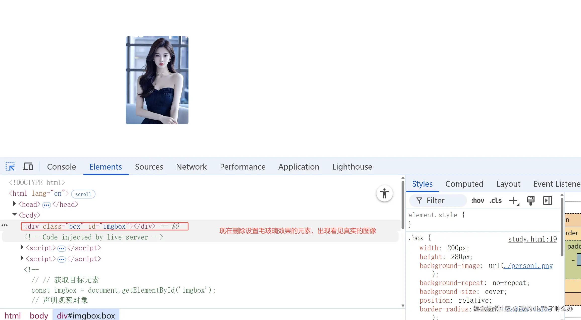Collapse the body element arrow
Screen dimensions: 581x320
(14, 215)
